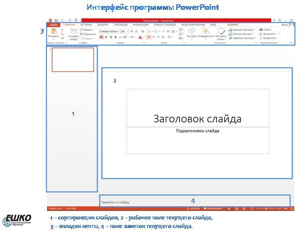Click the Заметки к слайду notes field

tap(195, 202)
